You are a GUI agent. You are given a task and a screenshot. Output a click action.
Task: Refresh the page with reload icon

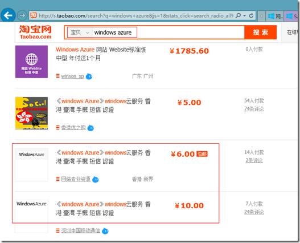click(x=251, y=15)
